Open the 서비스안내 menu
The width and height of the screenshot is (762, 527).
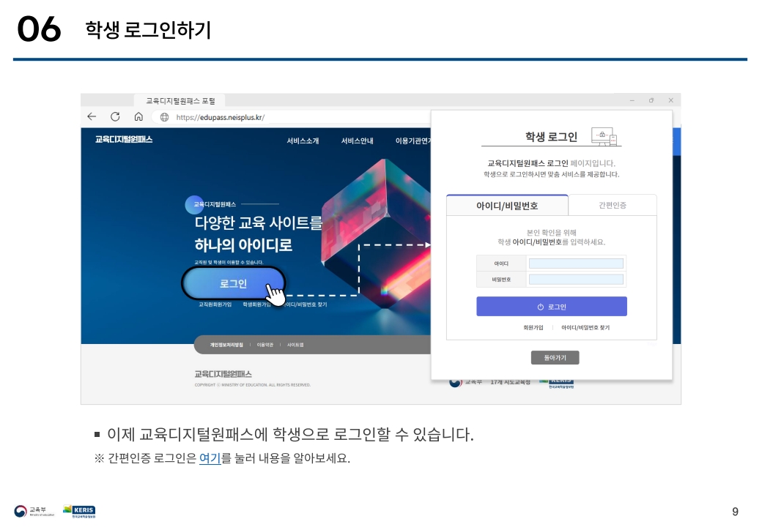(x=358, y=141)
